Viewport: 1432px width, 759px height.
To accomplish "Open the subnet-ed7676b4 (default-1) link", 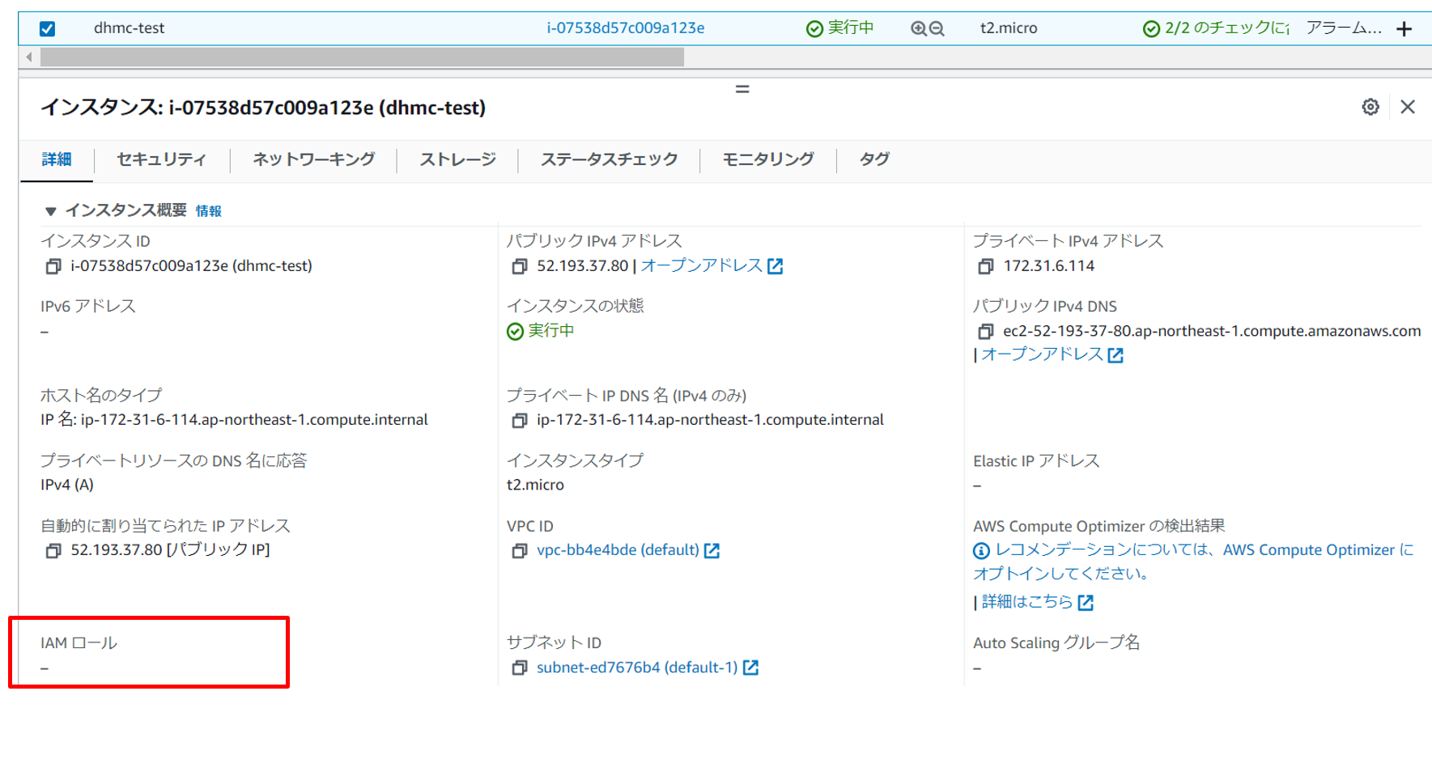I will click(x=648, y=668).
